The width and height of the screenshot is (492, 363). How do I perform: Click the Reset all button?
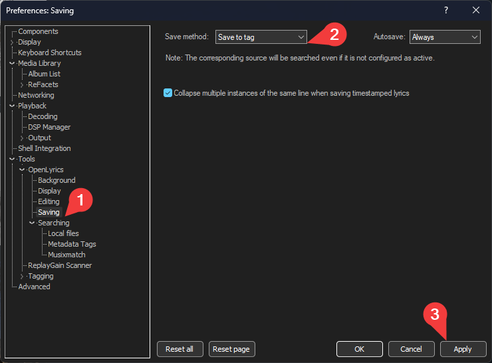pyautogui.click(x=180, y=349)
